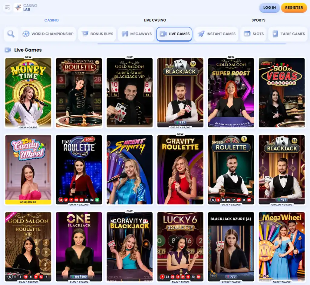Click the €10.00 - €2,500 bet range
This screenshot has height=285, width=310.
click(x=231, y=282)
